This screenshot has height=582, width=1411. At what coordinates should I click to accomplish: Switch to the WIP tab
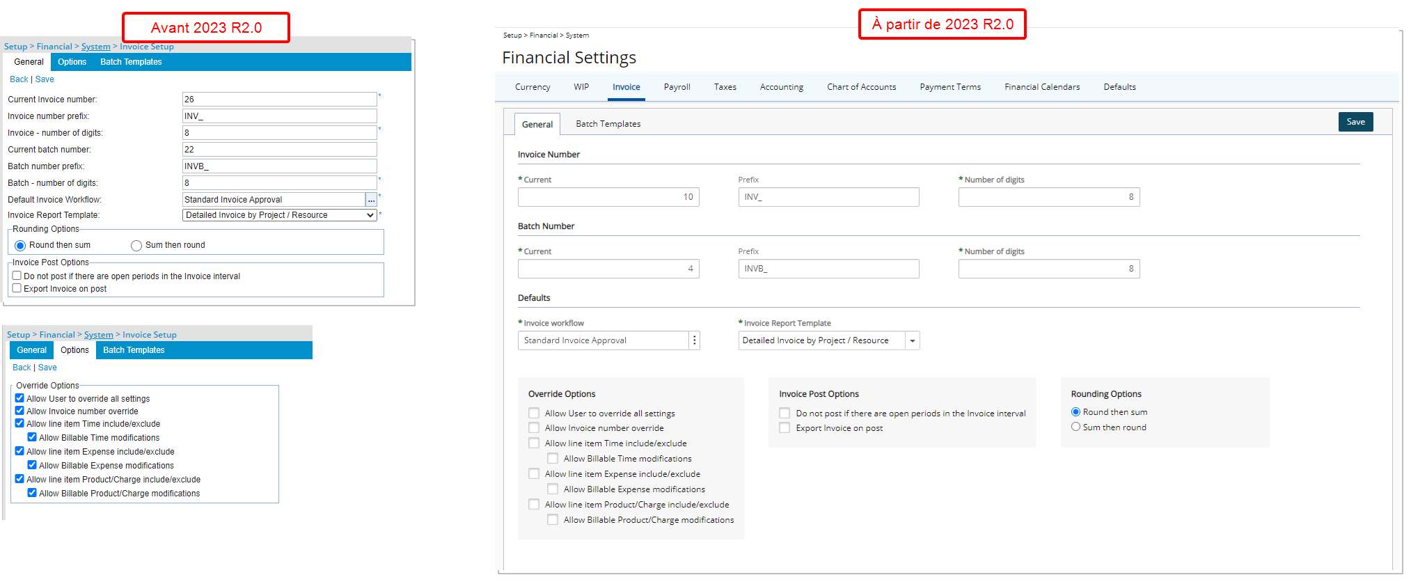[x=581, y=87]
